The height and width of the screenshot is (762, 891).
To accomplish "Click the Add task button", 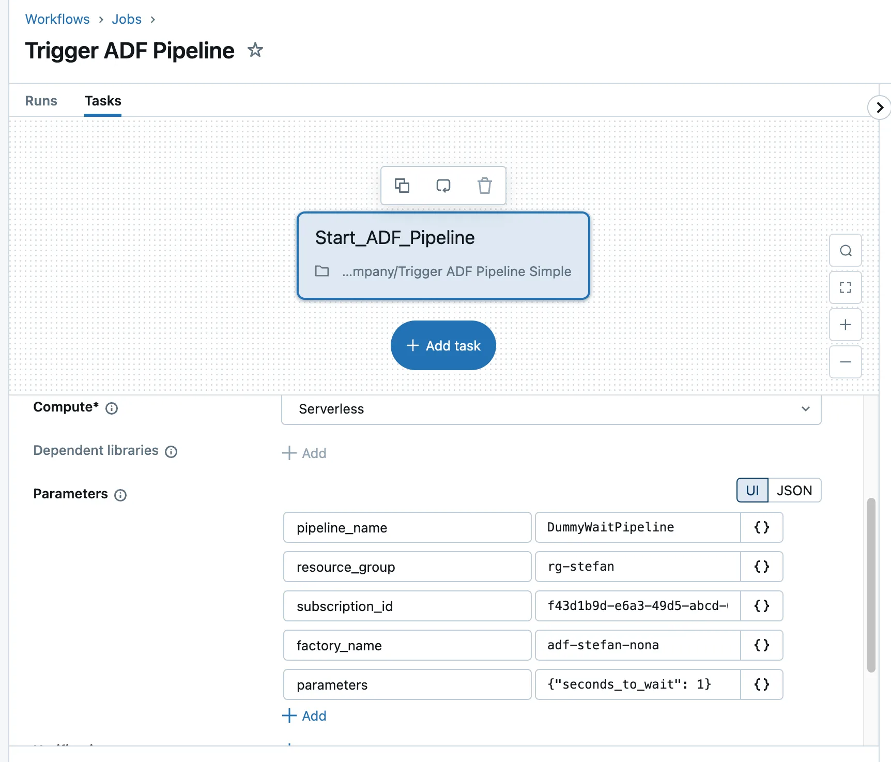I will [443, 345].
